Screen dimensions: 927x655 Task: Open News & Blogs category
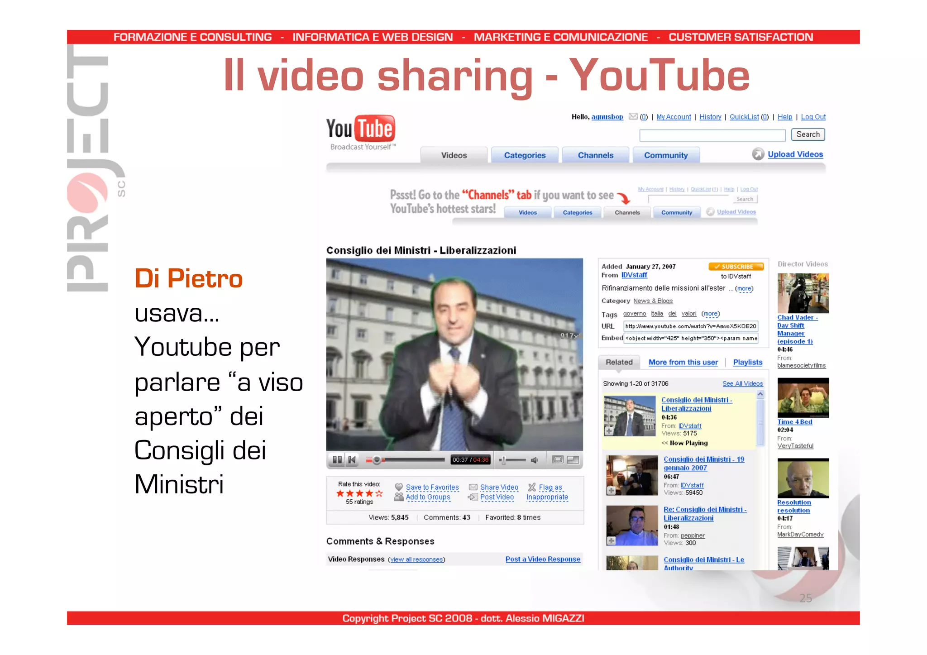pos(653,301)
